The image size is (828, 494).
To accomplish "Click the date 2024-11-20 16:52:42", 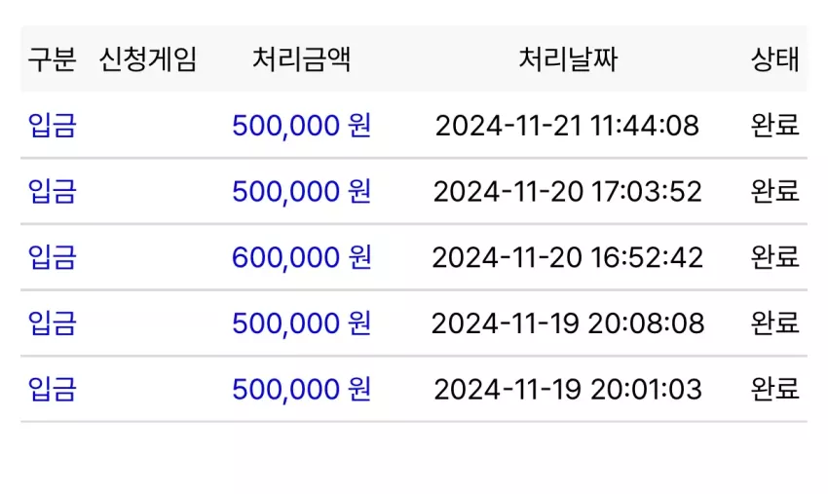I will pos(568,258).
